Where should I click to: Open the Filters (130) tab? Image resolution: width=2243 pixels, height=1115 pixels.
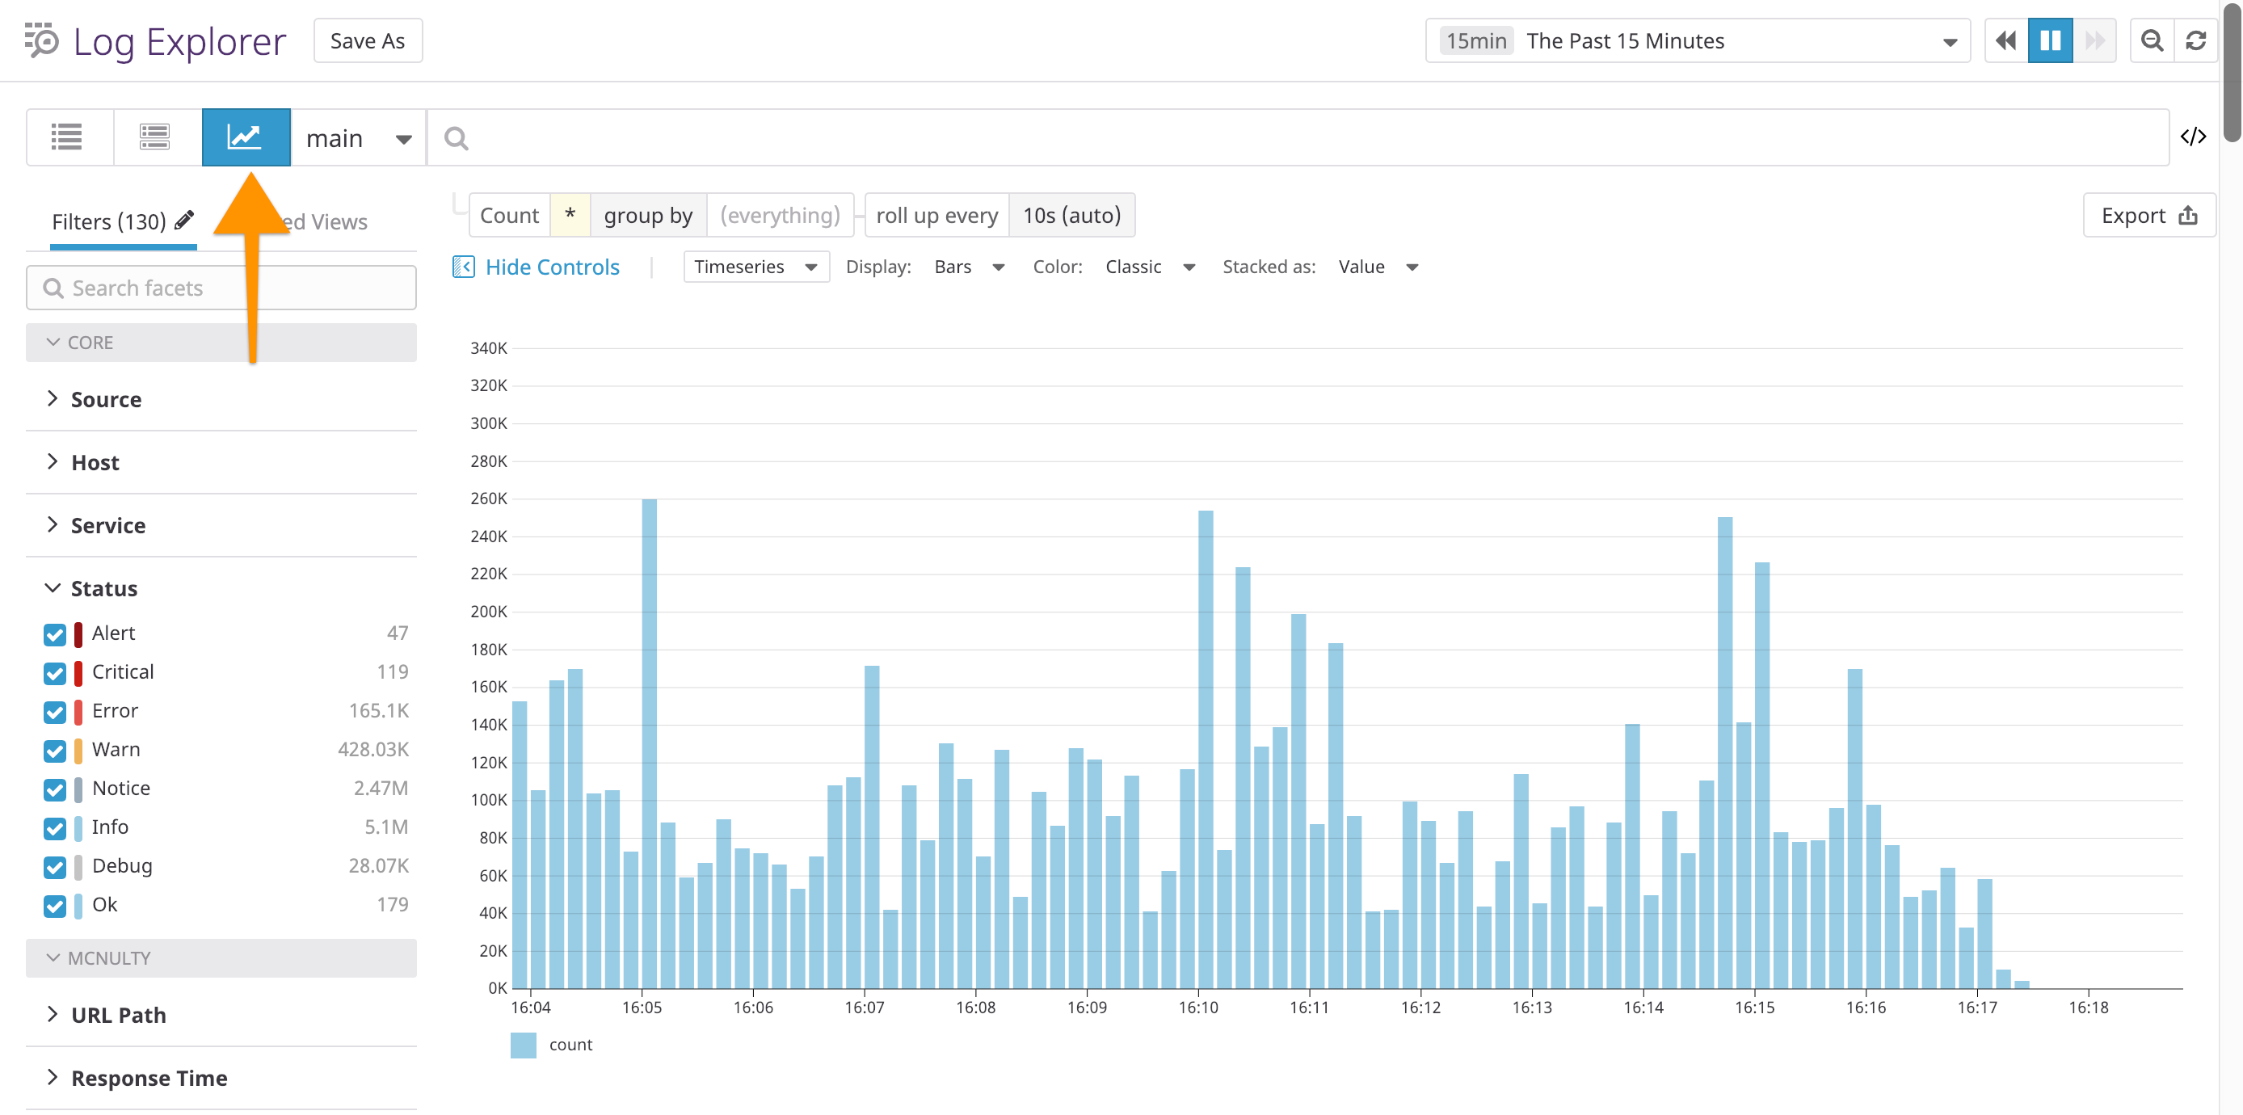pyautogui.click(x=109, y=222)
